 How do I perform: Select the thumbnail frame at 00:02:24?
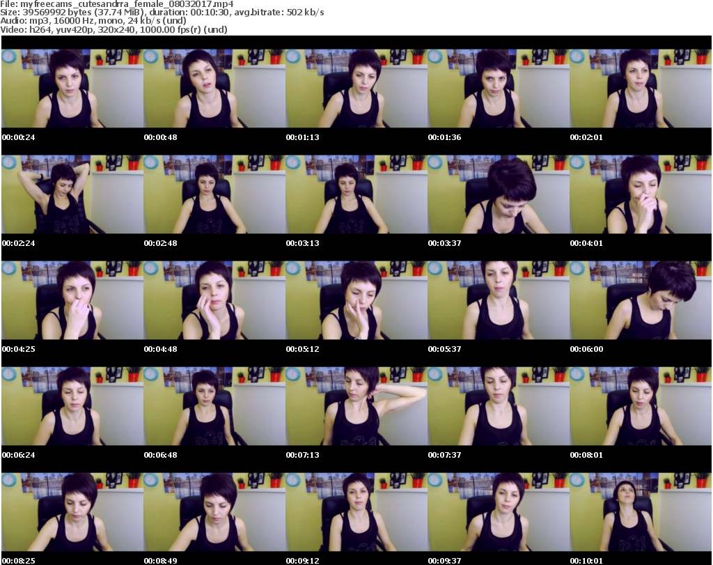tap(72, 194)
